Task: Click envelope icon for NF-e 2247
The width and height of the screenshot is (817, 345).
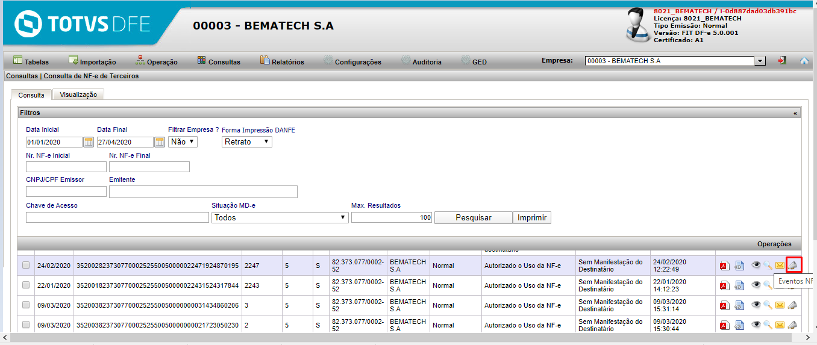Action: click(780, 265)
